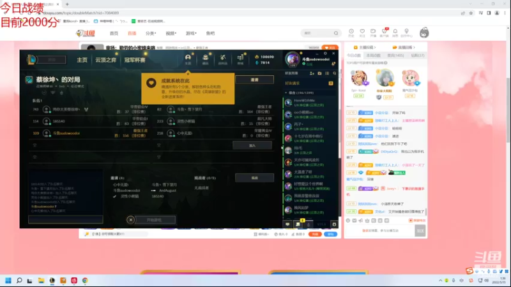Image resolution: width=511 pixels, height=287 pixels.
Task: Open the 冠军杯赛 tab
Action: 135,60
